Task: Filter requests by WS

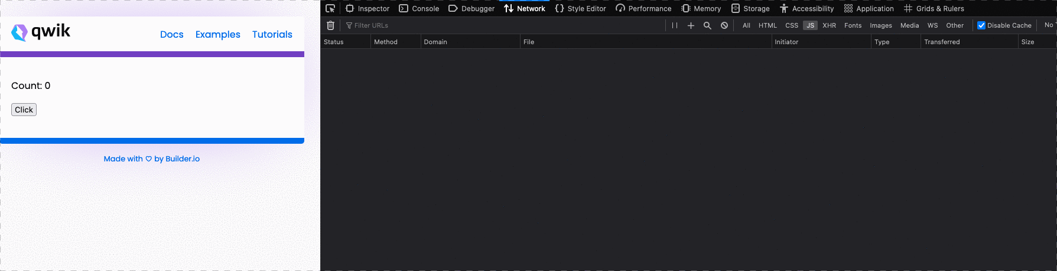Action: click(x=932, y=25)
